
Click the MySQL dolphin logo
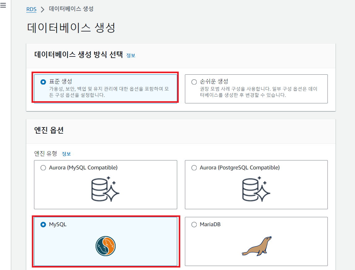[x=105, y=246]
